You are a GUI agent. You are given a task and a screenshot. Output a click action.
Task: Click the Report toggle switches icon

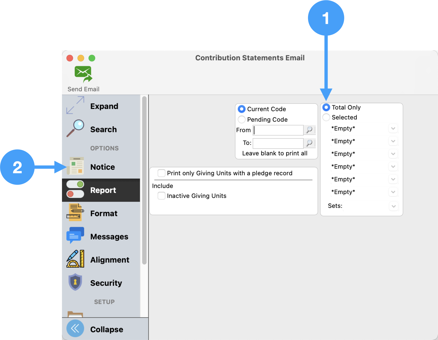75,189
